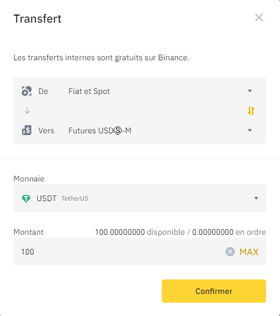Select the Fiat et Spot source option
This screenshot has height=316, width=280.
tap(89, 91)
